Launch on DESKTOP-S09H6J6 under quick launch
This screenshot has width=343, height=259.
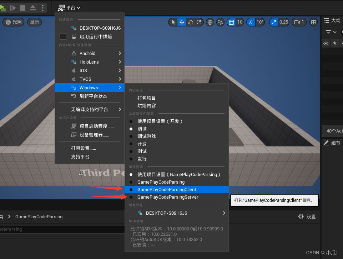coord(90,28)
